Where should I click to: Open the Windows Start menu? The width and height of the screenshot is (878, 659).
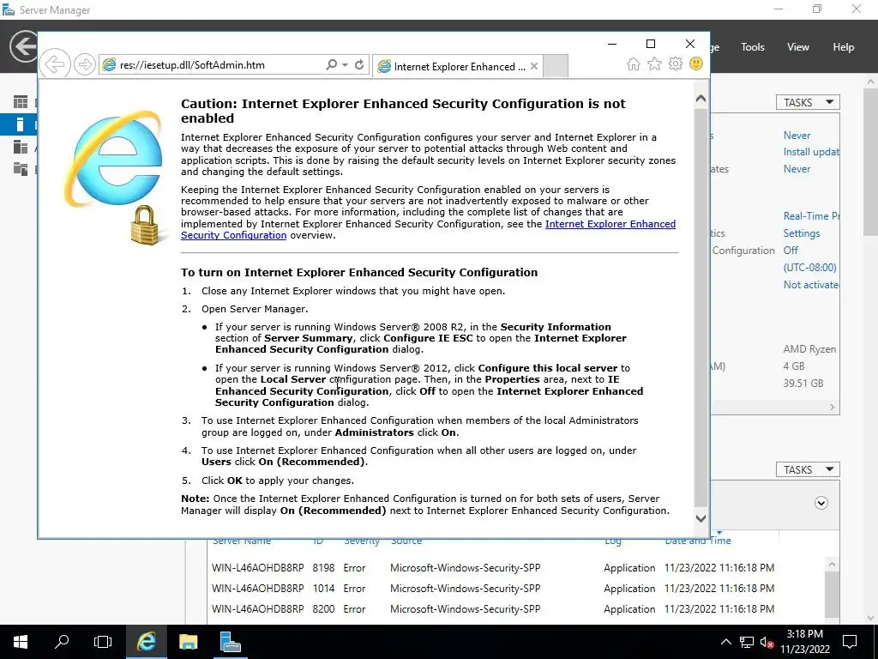point(21,642)
